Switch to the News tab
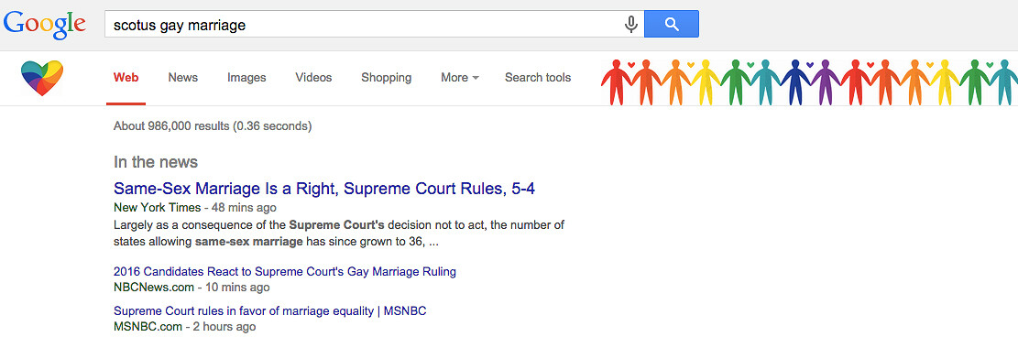Image resolution: width=1018 pixels, height=337 pixels. coord(183,77)
